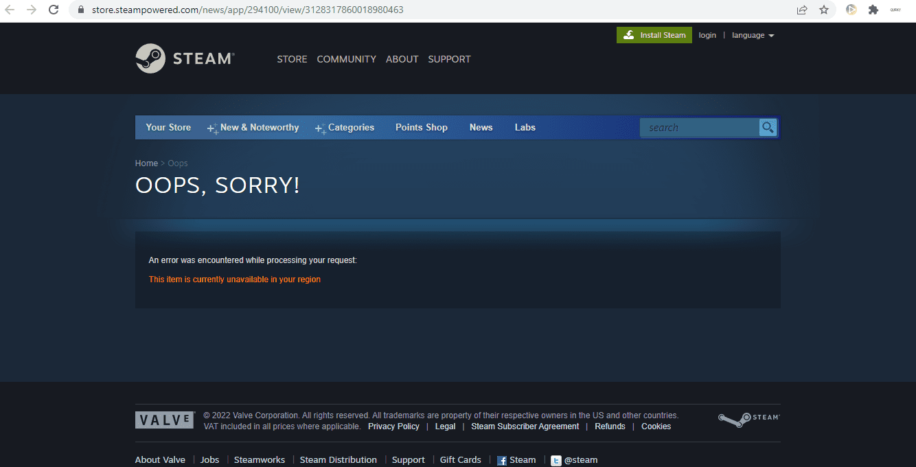The image size is (916, 467).
Task: Open the COMMUNITY menu item
Action: tap(346, 59)
